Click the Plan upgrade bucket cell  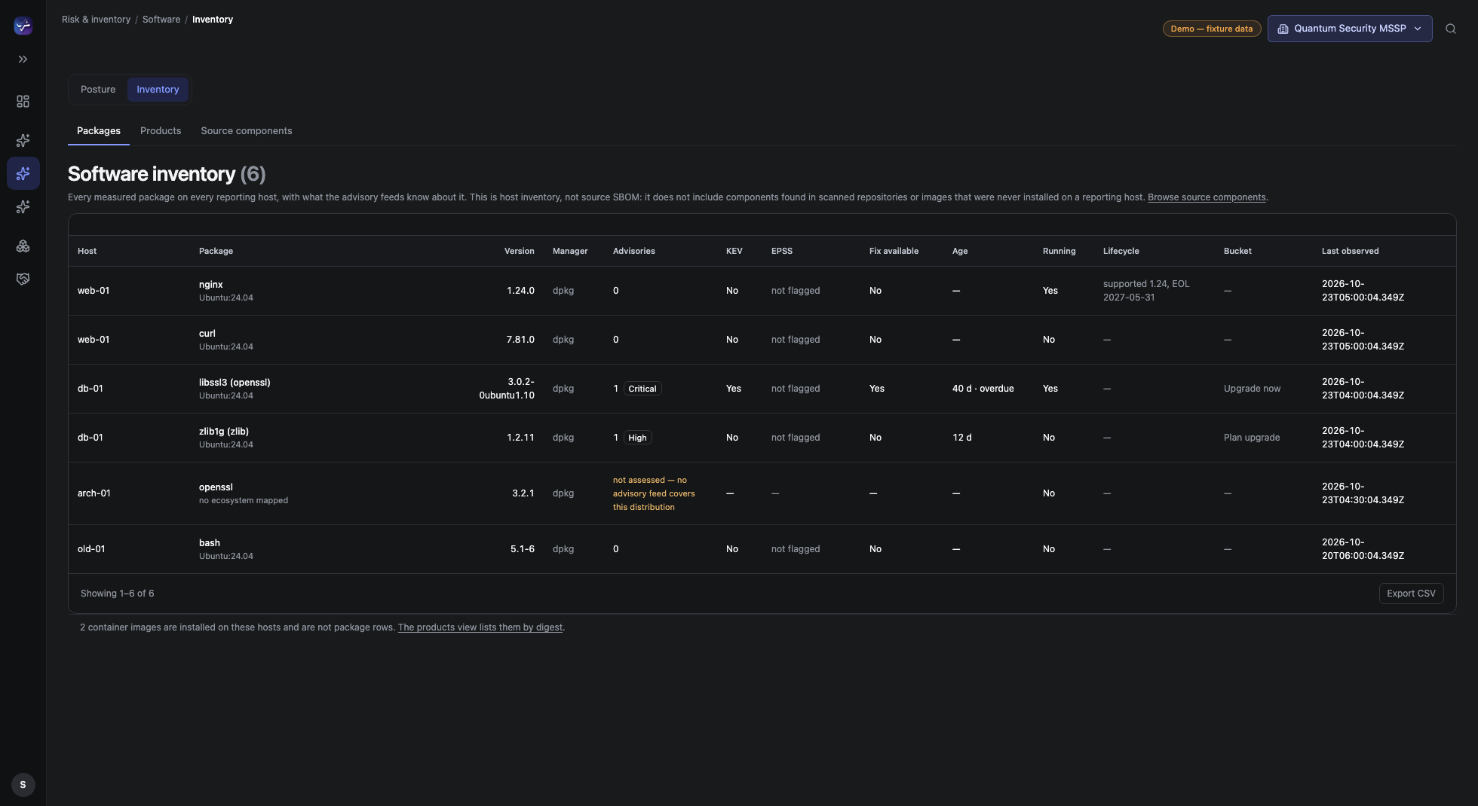[x=1251, y=438]
